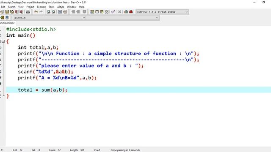Run the compiled program

tap(97, 12)
